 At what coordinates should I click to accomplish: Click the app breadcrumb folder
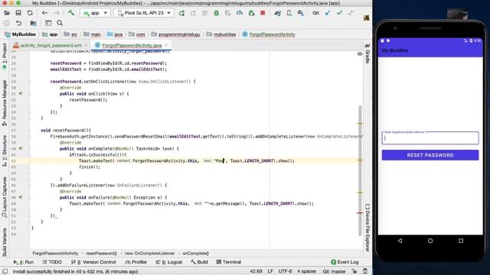50,34
